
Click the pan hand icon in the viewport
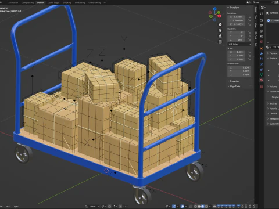[220, 30]
